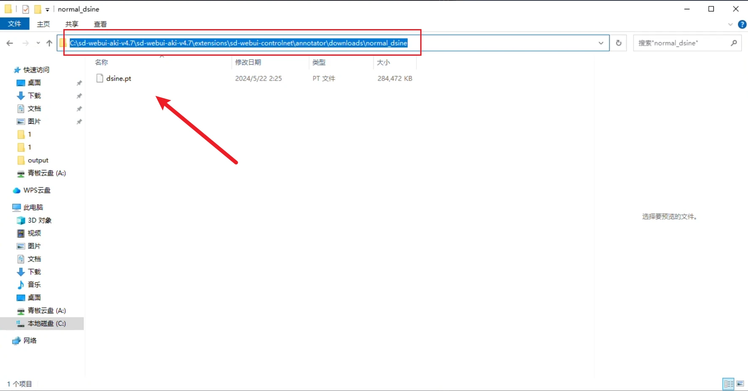The width and height of the screenshot is (748, 391).
Task: Open 桌面 under quick access
Action: [x=34, y=83]
